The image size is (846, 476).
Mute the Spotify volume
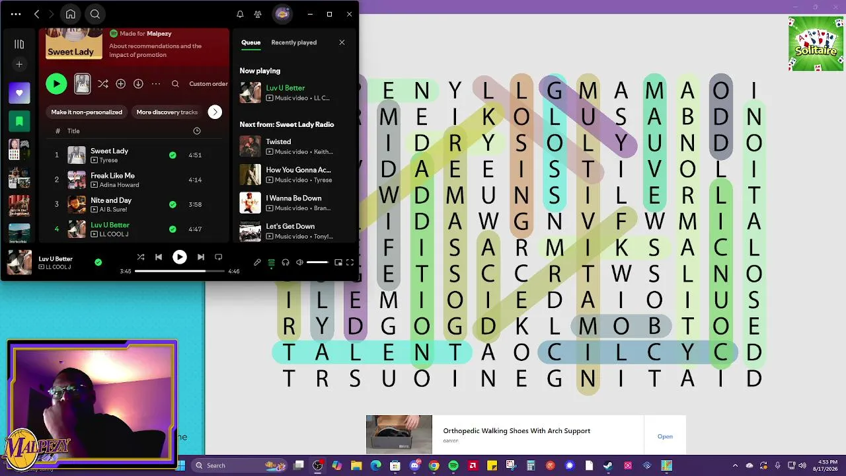(x=299, y=262)
